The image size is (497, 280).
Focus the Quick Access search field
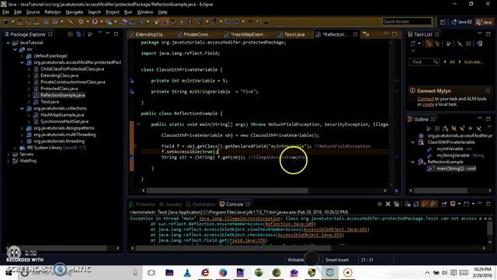click(x=407, y=22)
